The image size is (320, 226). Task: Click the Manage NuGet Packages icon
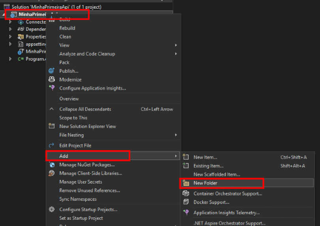[51, 165]
